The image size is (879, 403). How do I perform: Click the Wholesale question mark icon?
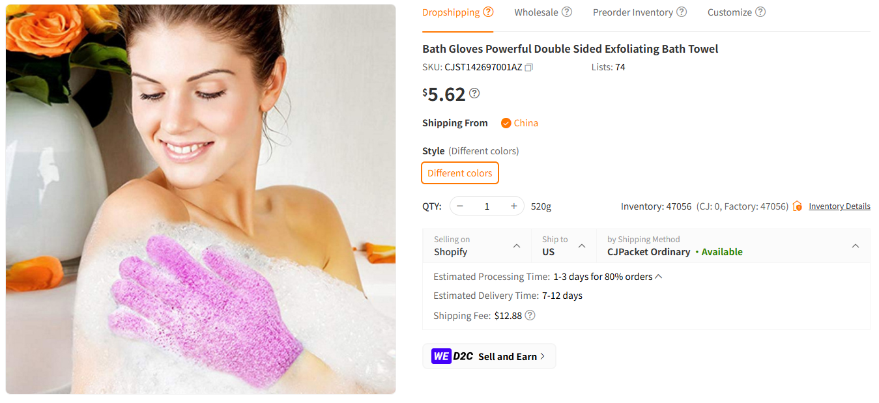[x=566, y=11]
